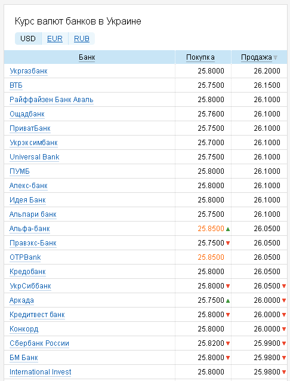The height and width of the screenshot is (381, 290).
Task: Click green up arrow in Аркада row
Action: pos(228,301)
